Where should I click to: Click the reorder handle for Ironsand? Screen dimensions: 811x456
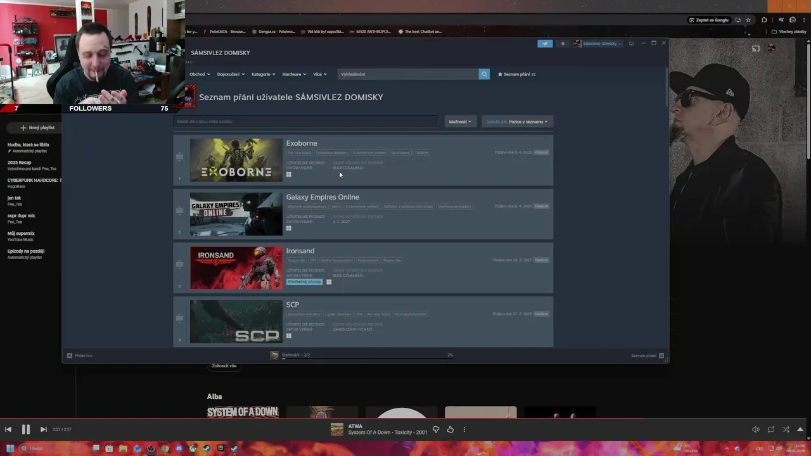click(179, 264)
